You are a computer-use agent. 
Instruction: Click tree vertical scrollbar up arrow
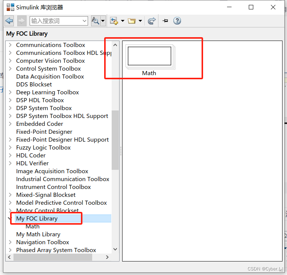(115, 45)
